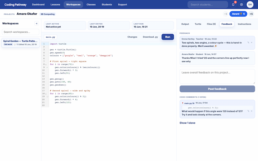View Changes for main.py

pos(132,37)
